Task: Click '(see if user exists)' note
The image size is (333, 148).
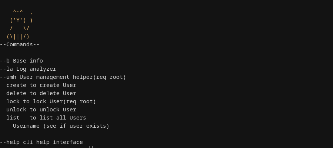Action: click(76, 126)
